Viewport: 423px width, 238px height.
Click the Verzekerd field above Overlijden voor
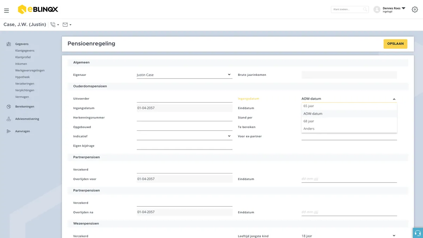coord(184,170)
